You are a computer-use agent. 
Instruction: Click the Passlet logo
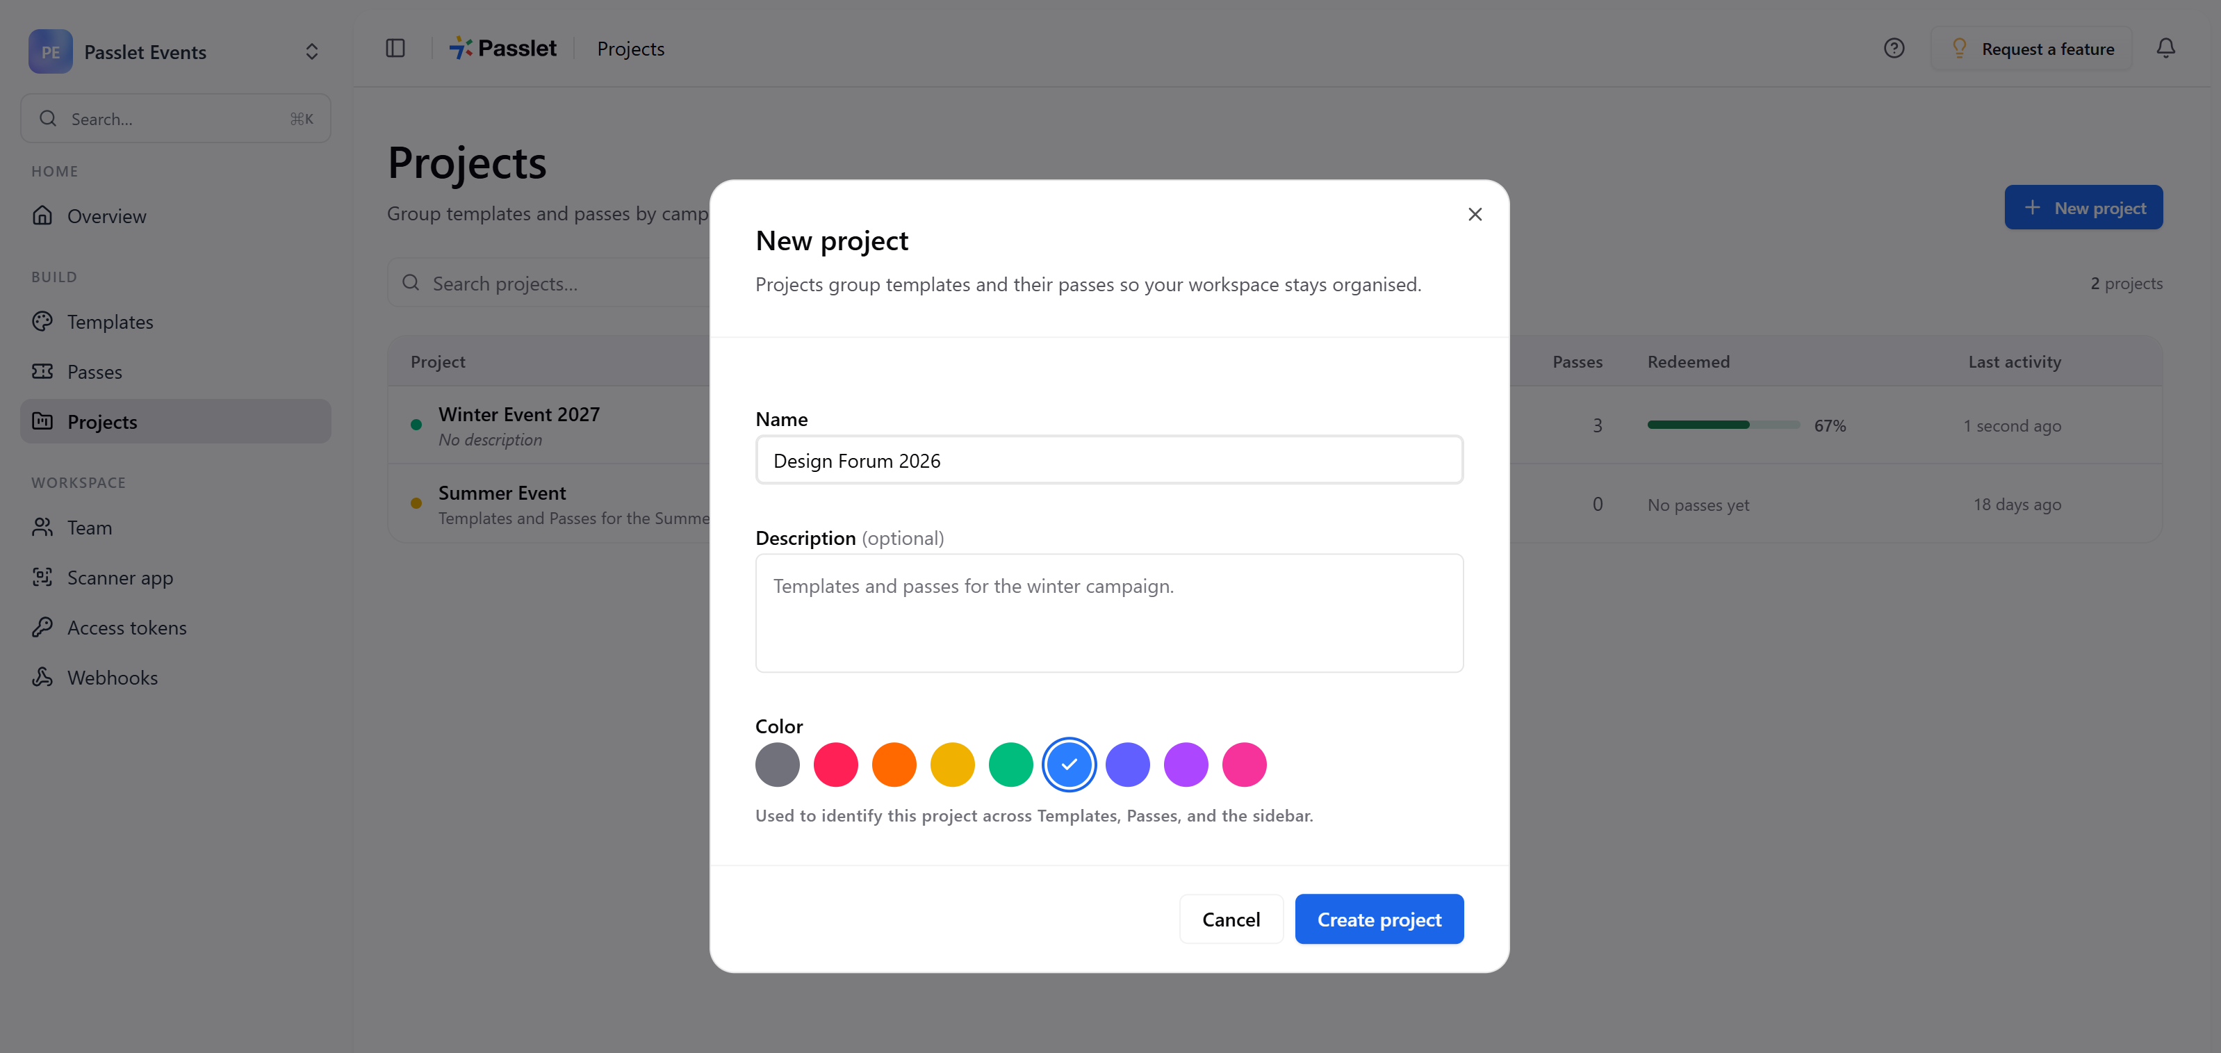coord(502,48)
